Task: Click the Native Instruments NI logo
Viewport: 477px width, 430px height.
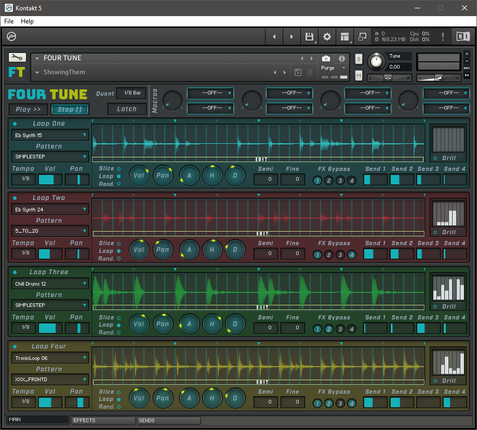Action: [x=462, y=36]
